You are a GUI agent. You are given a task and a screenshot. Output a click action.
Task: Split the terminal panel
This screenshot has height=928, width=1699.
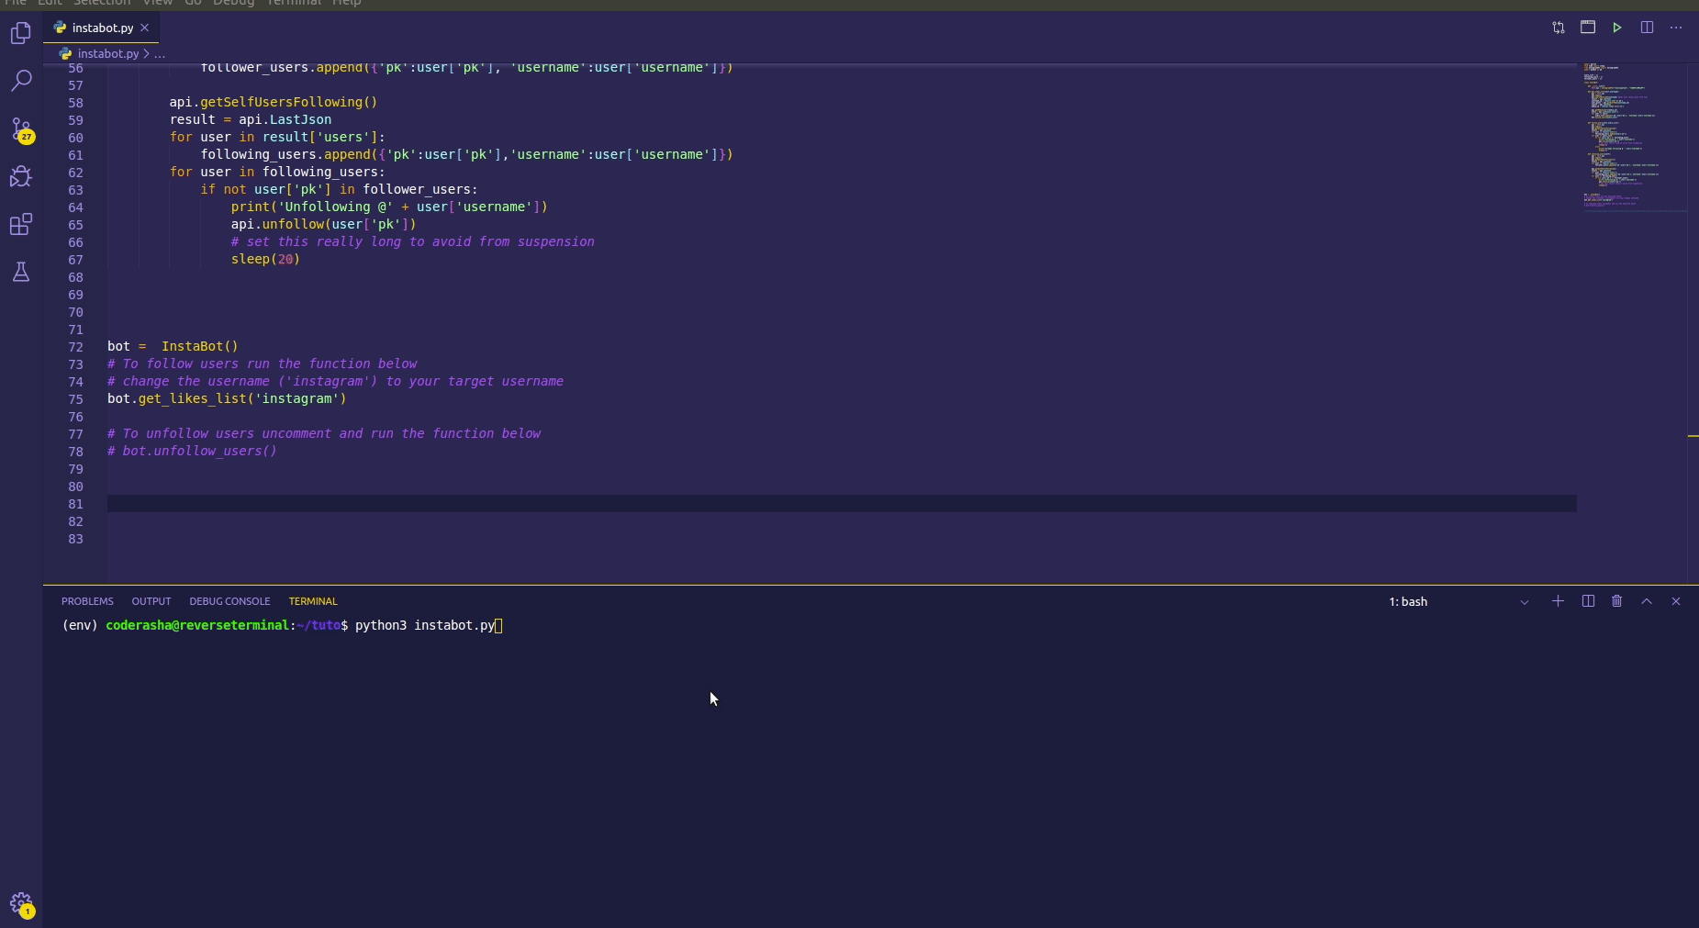1588,601
